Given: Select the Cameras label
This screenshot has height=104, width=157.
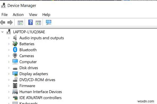Looking at the screenshot, I should 27,56.
